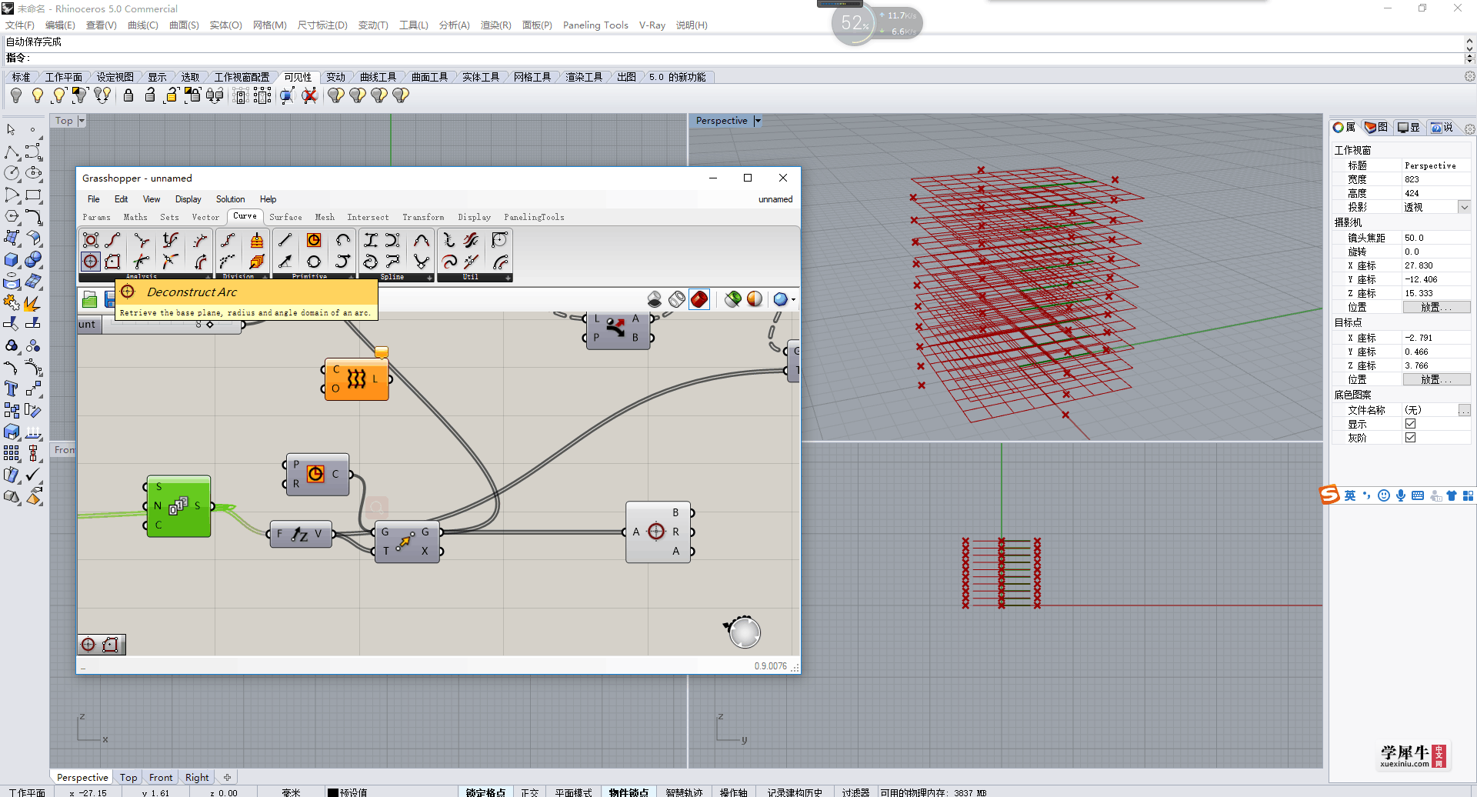Click the wallpaper file name browse button
The width and height of the screenshot is (1477, 797).
pyautogui.click(x=1464, y=410)
